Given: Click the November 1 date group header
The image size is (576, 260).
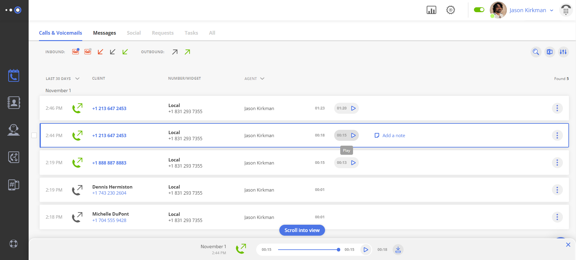Looking at the screenshot, I should [58, 91].
